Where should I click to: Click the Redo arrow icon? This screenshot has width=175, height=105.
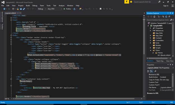(32, 9)
